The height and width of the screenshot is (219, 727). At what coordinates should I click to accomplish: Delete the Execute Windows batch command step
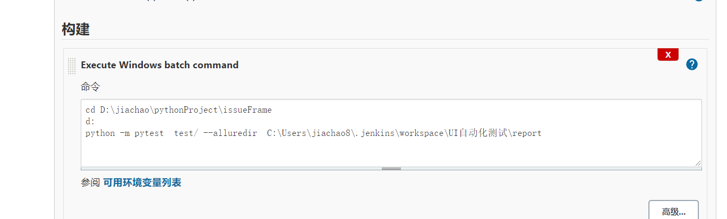pos(668,54)
